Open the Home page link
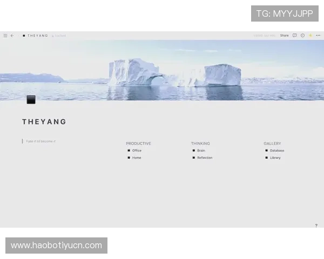 click(x=137, y=158)
